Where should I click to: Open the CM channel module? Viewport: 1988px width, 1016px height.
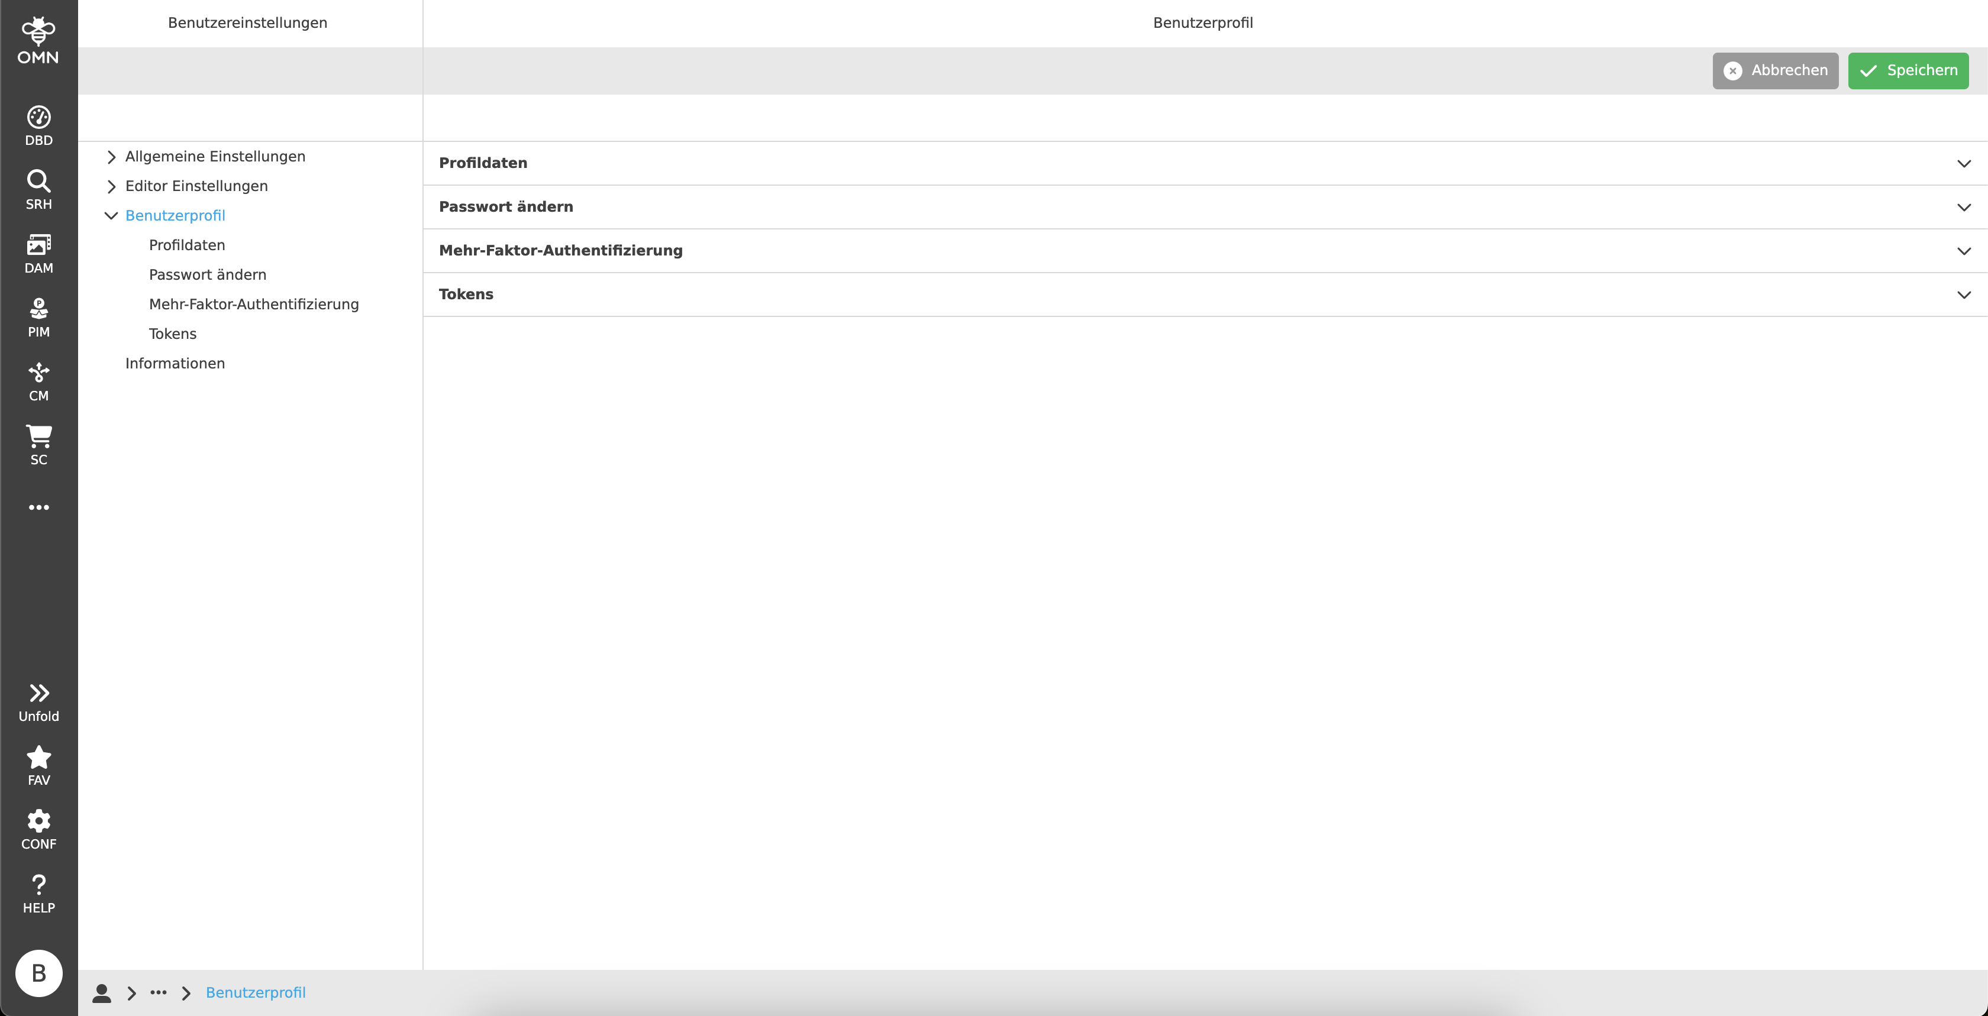tap(38, 381)
